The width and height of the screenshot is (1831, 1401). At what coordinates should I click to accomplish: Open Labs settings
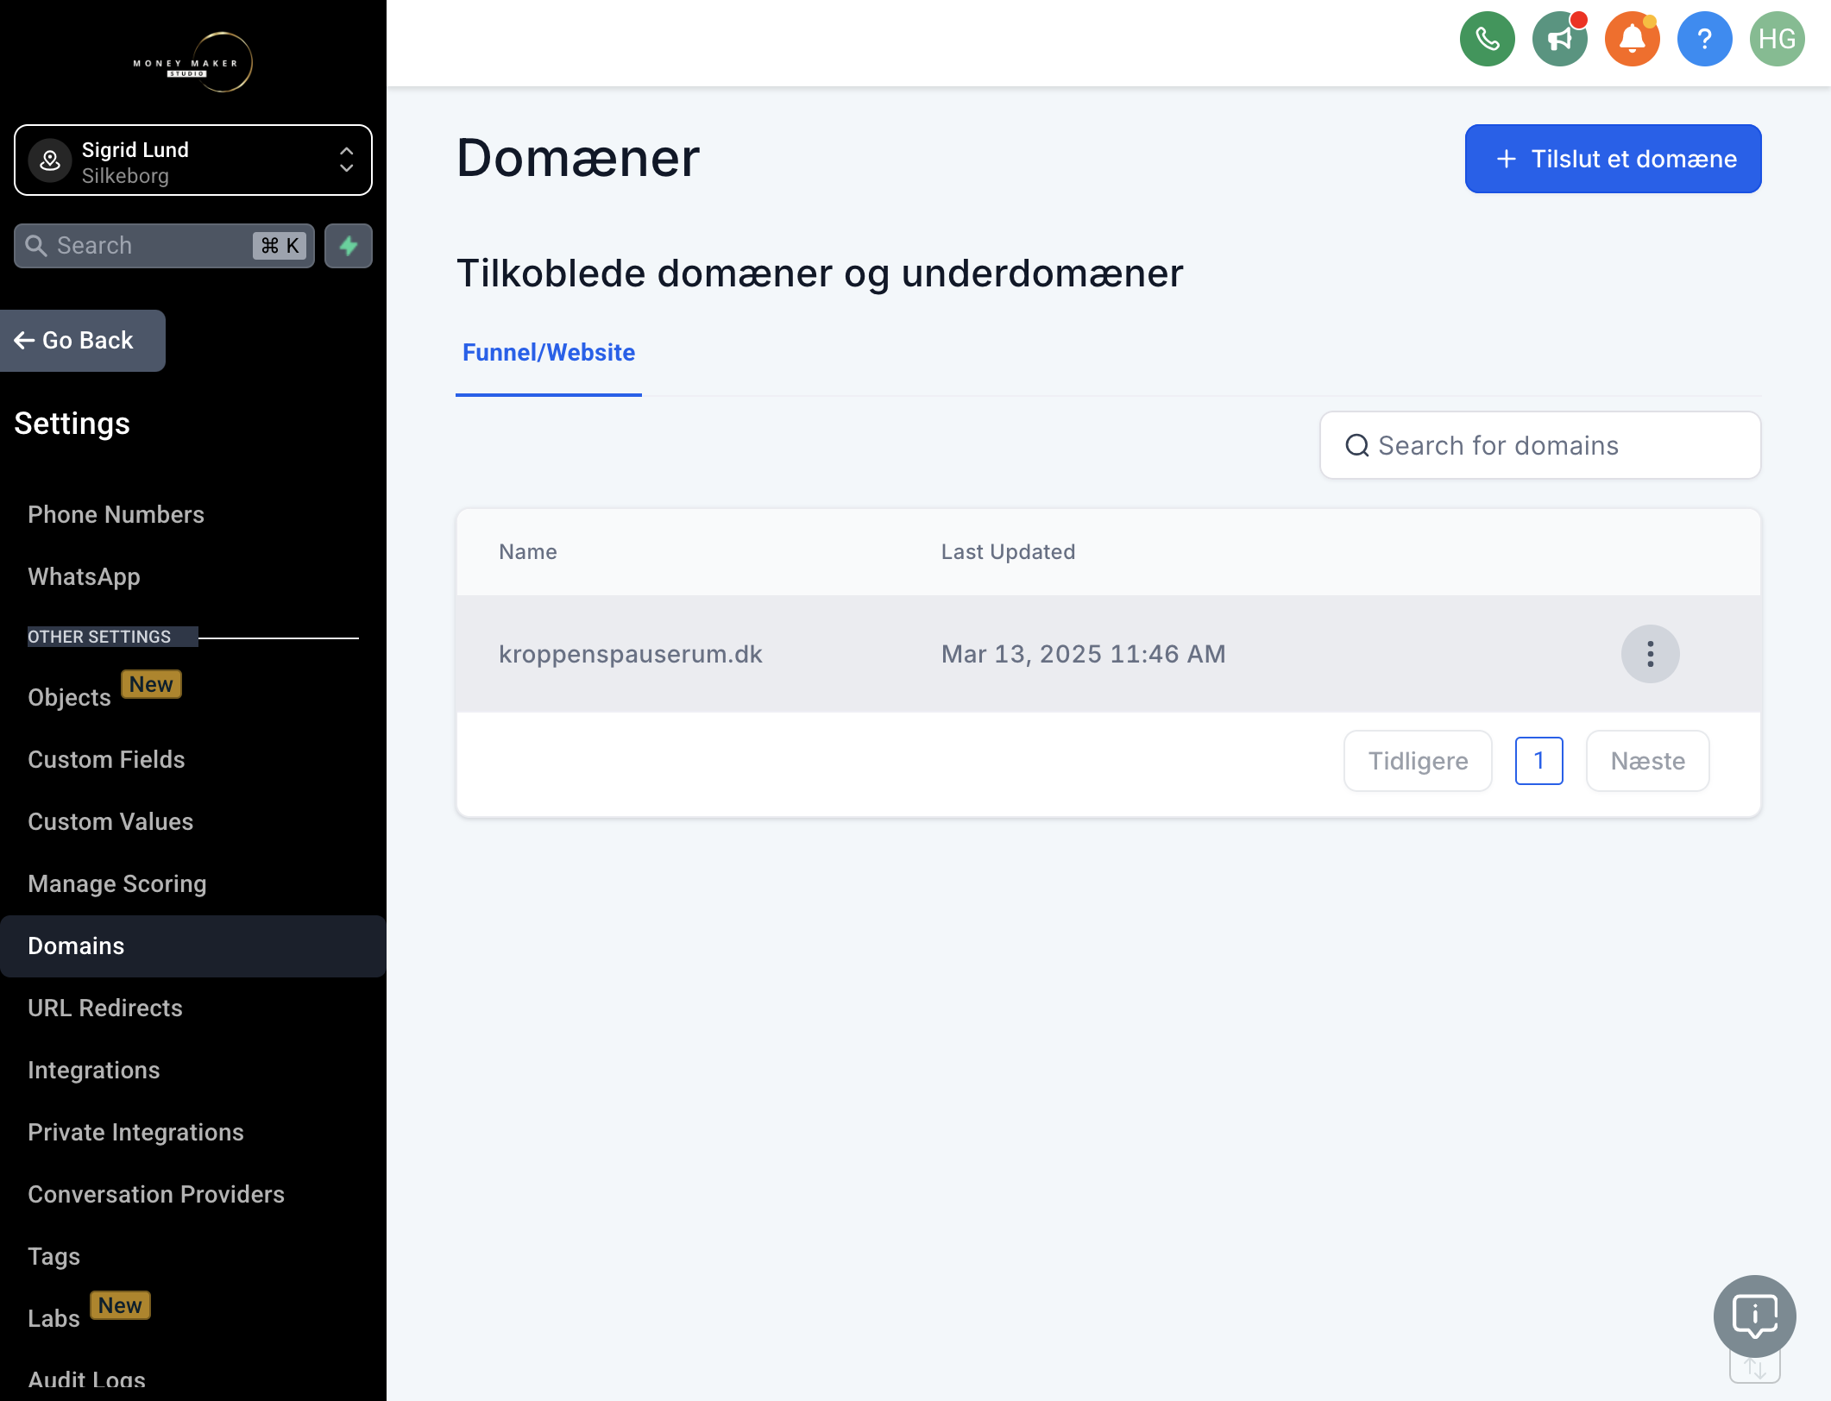tap(53, 1319)
